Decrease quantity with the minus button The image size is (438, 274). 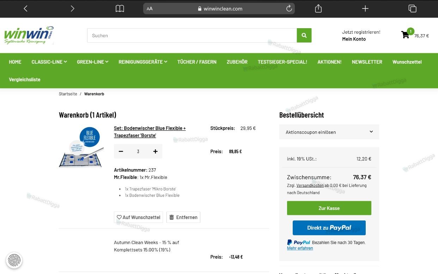click(x=121, y=151)
